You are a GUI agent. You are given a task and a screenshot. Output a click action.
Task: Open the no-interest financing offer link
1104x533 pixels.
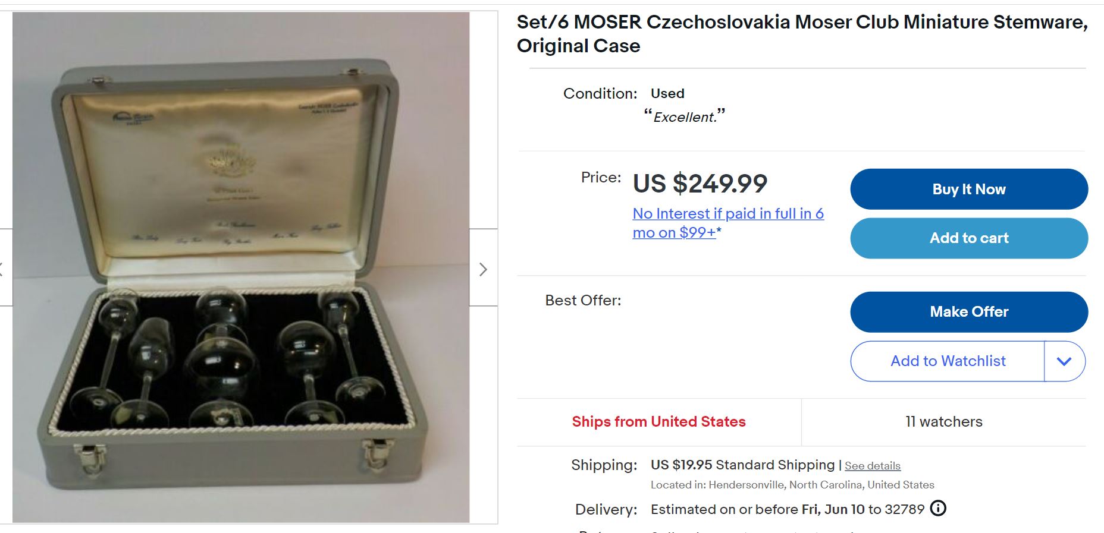(x=727, y=223)
